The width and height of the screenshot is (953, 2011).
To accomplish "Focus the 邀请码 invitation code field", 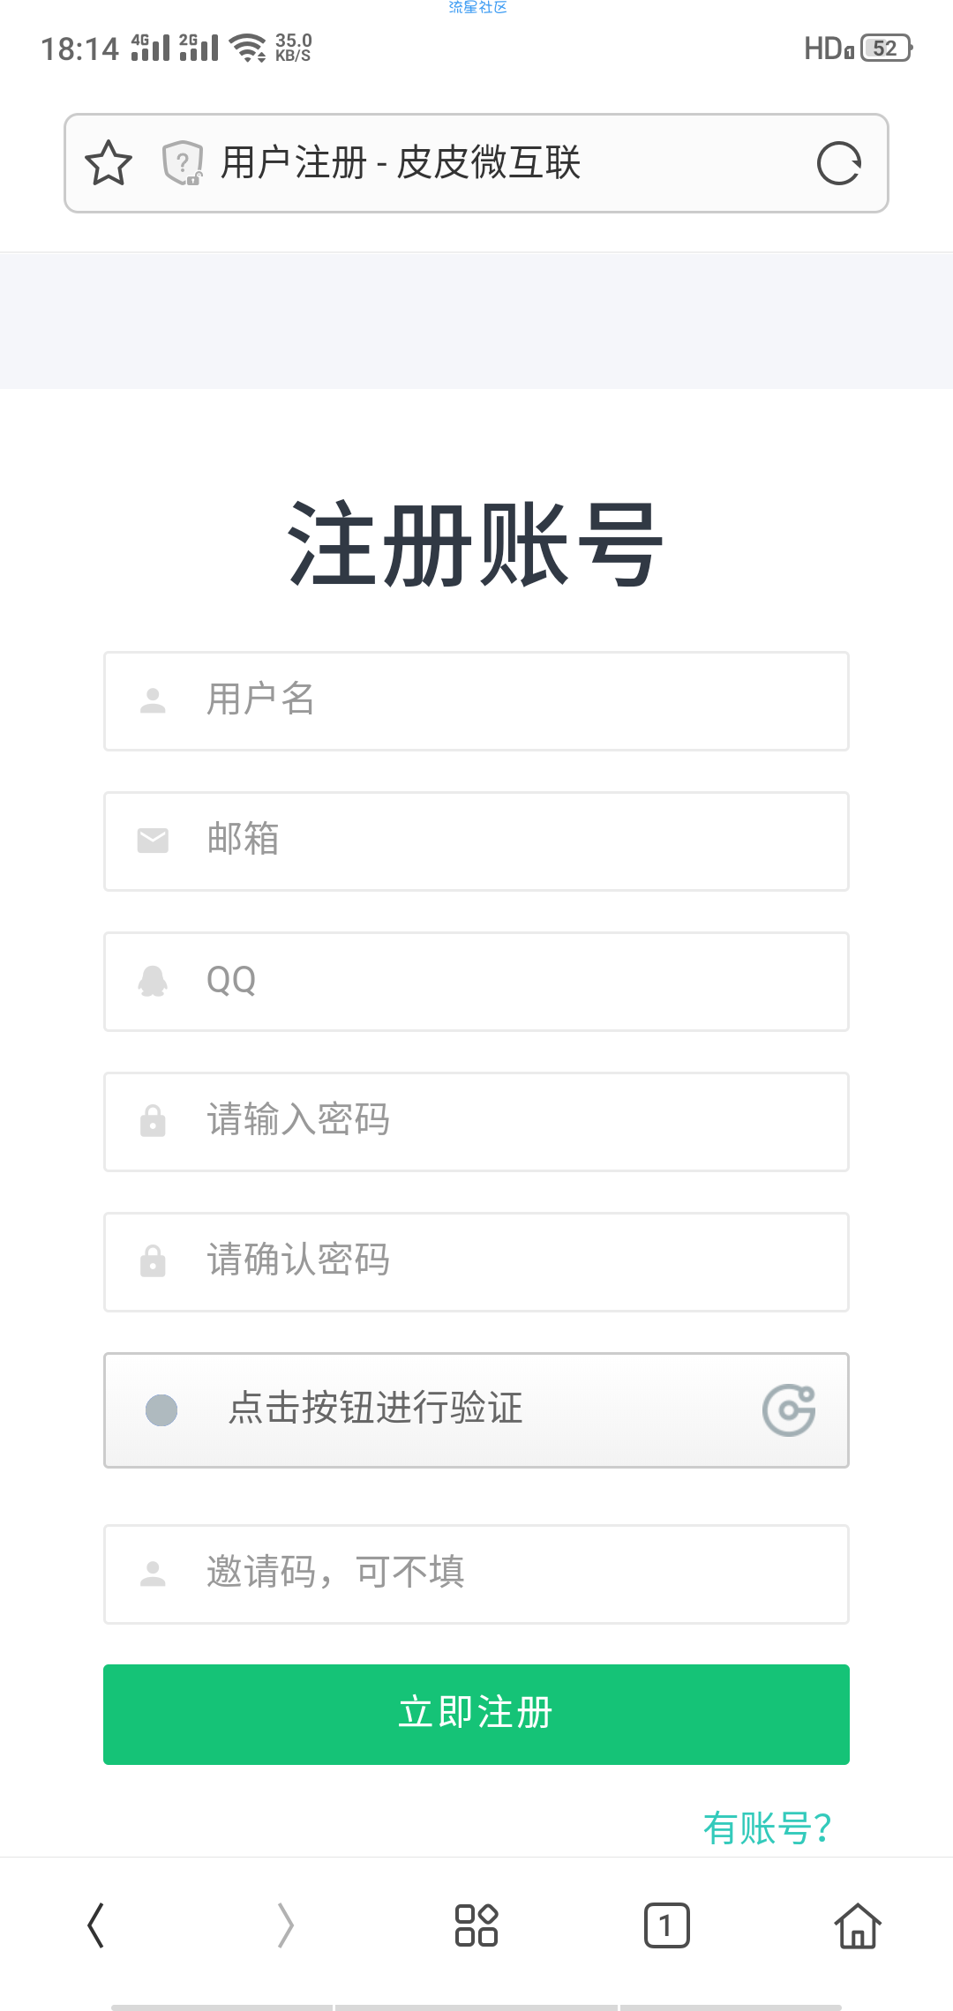I will click(476, 1574).
